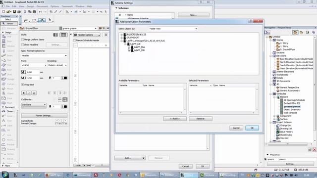Choose single-column schedule style icon
317x178 pixels.
click(x=55, y=35)
